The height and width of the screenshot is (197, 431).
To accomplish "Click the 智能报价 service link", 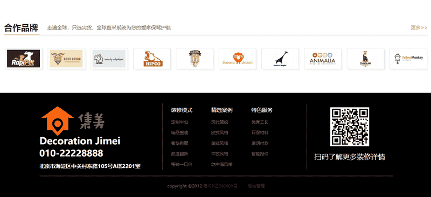I will 260,154.
